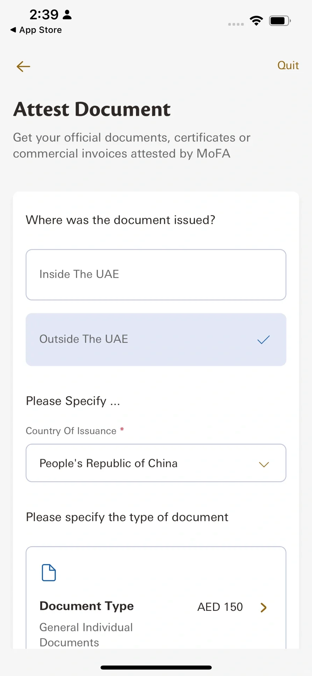Tap the back arrow icon
Image resolution: width=312 pixels, height=676 pixels.
[23, 66]
